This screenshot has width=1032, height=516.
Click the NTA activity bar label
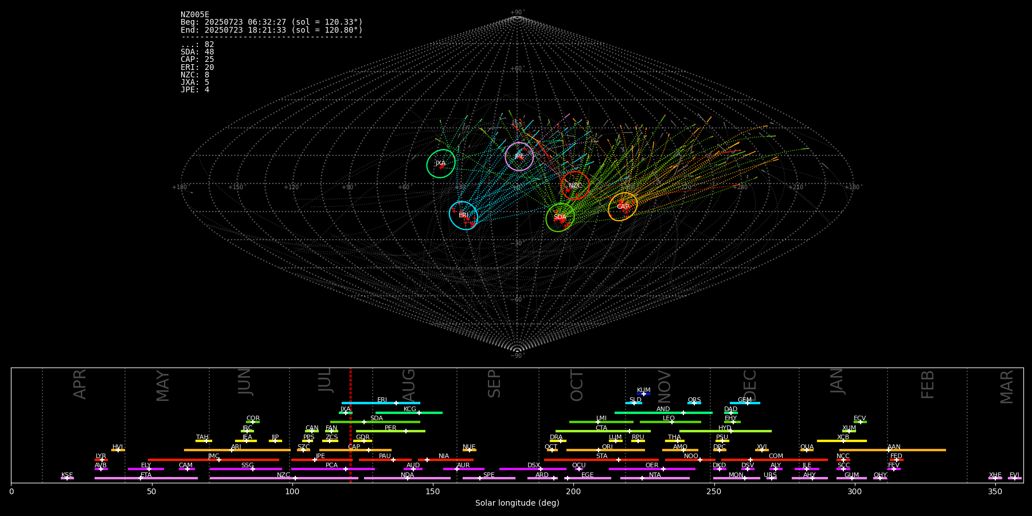(655, 475)
